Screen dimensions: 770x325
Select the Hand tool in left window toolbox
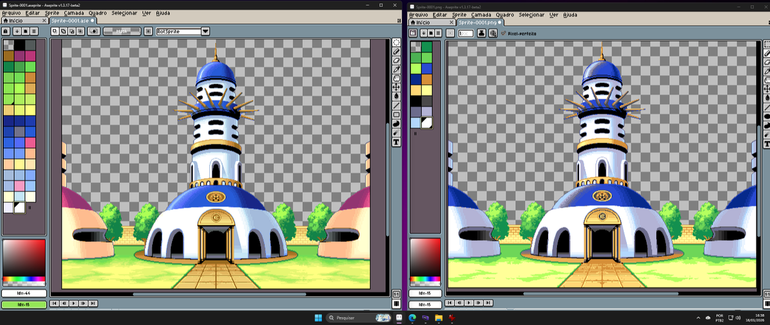pos(397,78)
